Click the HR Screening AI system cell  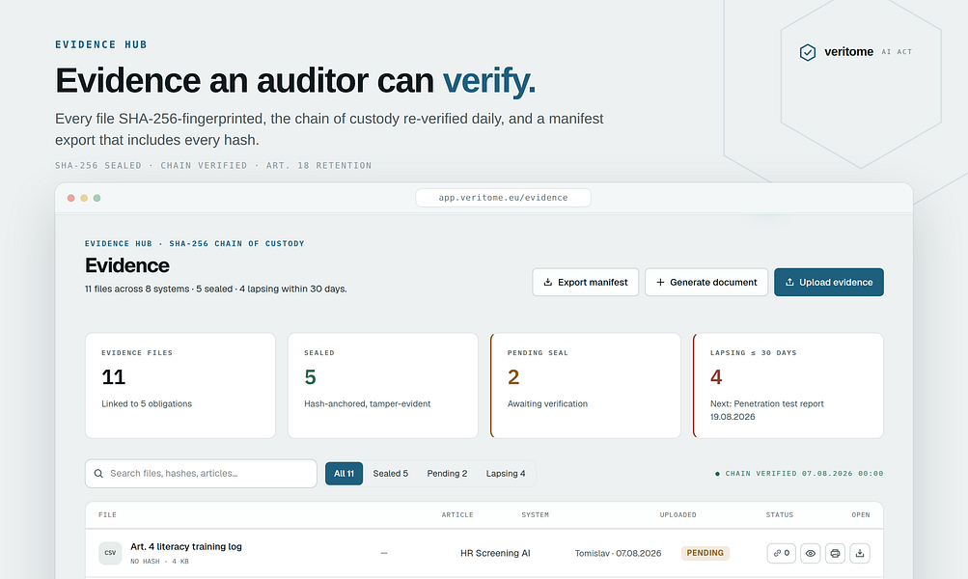[x=495, y=553]
